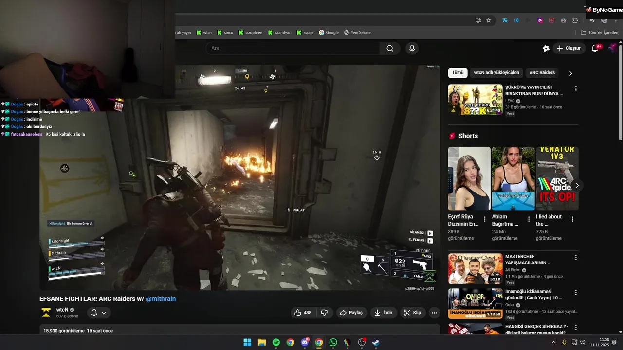Open the saamtwo bookmark
The height and width of the screenshot is (350, 623).
tap(278, 33)
